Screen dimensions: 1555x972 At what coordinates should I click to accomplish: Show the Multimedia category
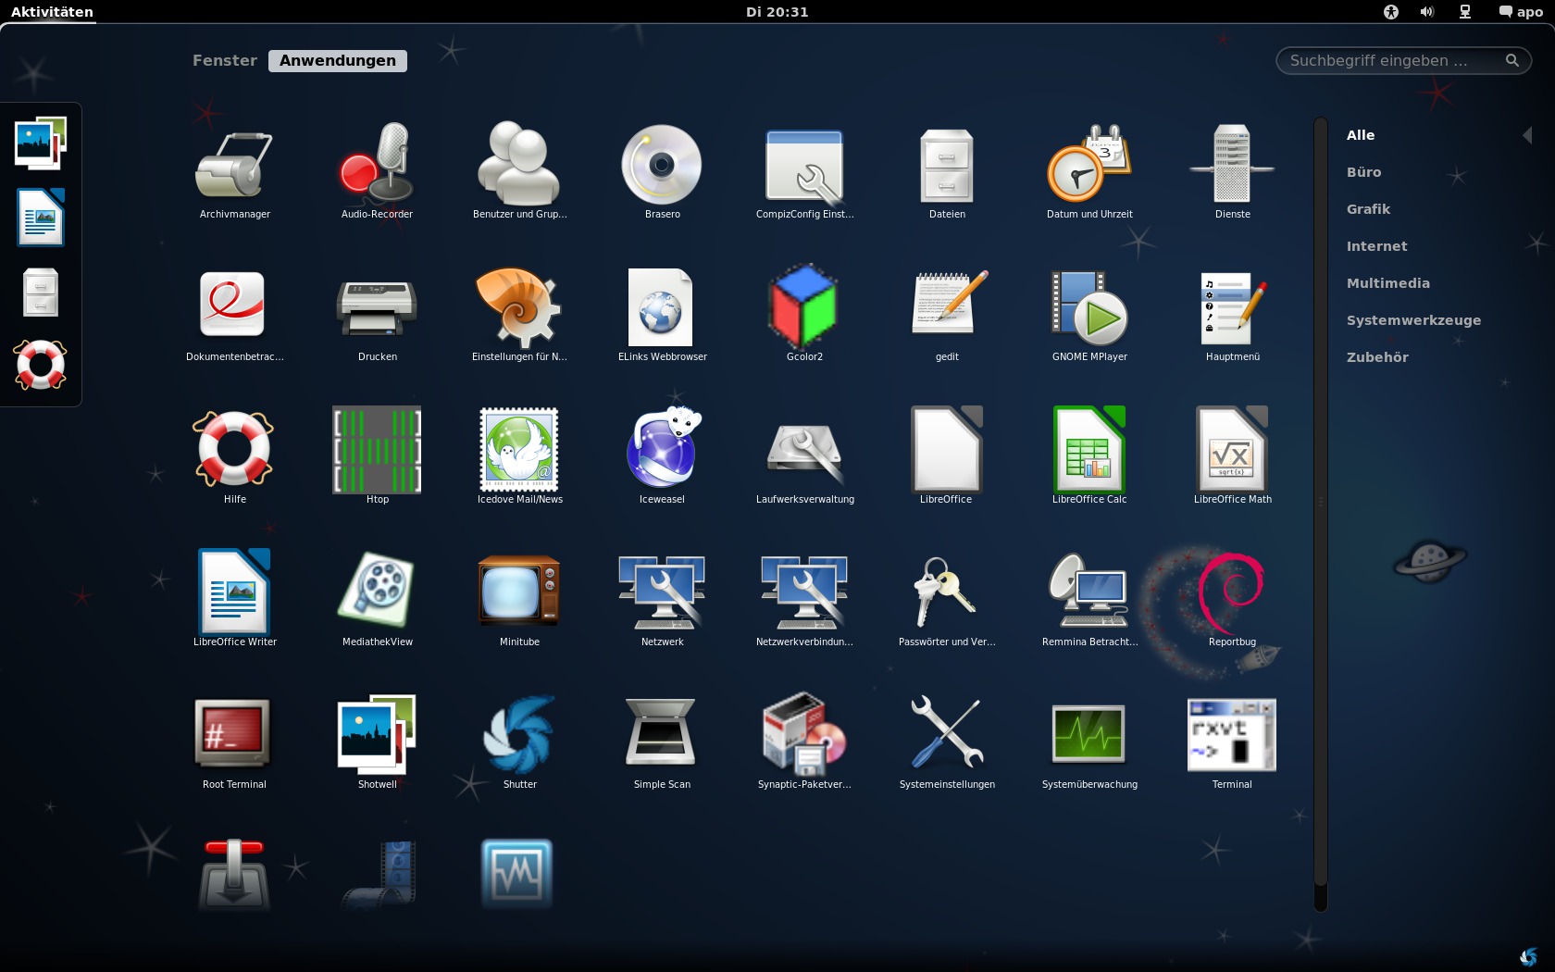[1387, 283]
